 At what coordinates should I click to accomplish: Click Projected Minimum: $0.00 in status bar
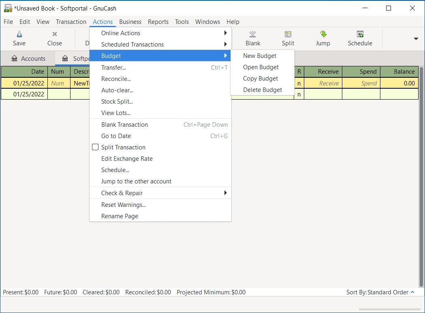click(211, 292)
